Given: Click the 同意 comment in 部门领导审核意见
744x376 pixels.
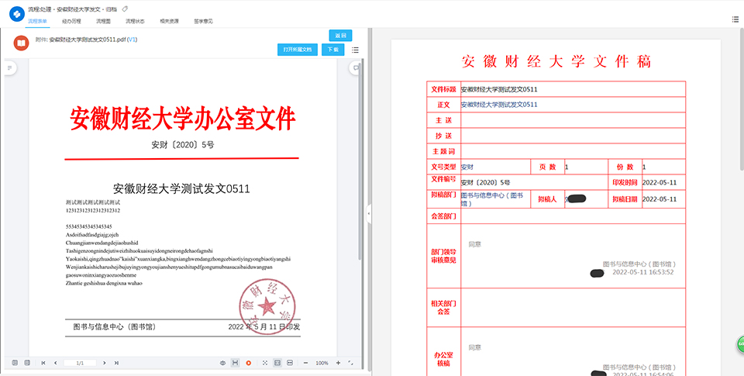Looking at the screenshot, I should tap(475, 244).
